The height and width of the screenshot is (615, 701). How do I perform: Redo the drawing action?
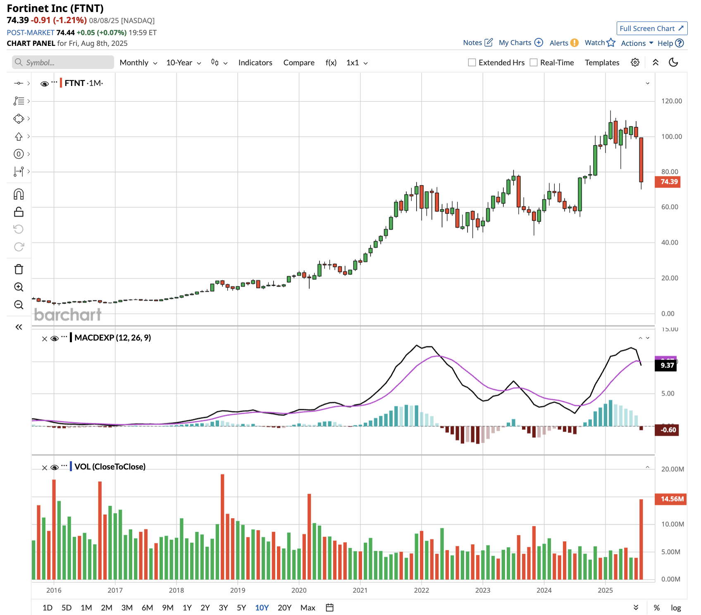tap(19, 247)
